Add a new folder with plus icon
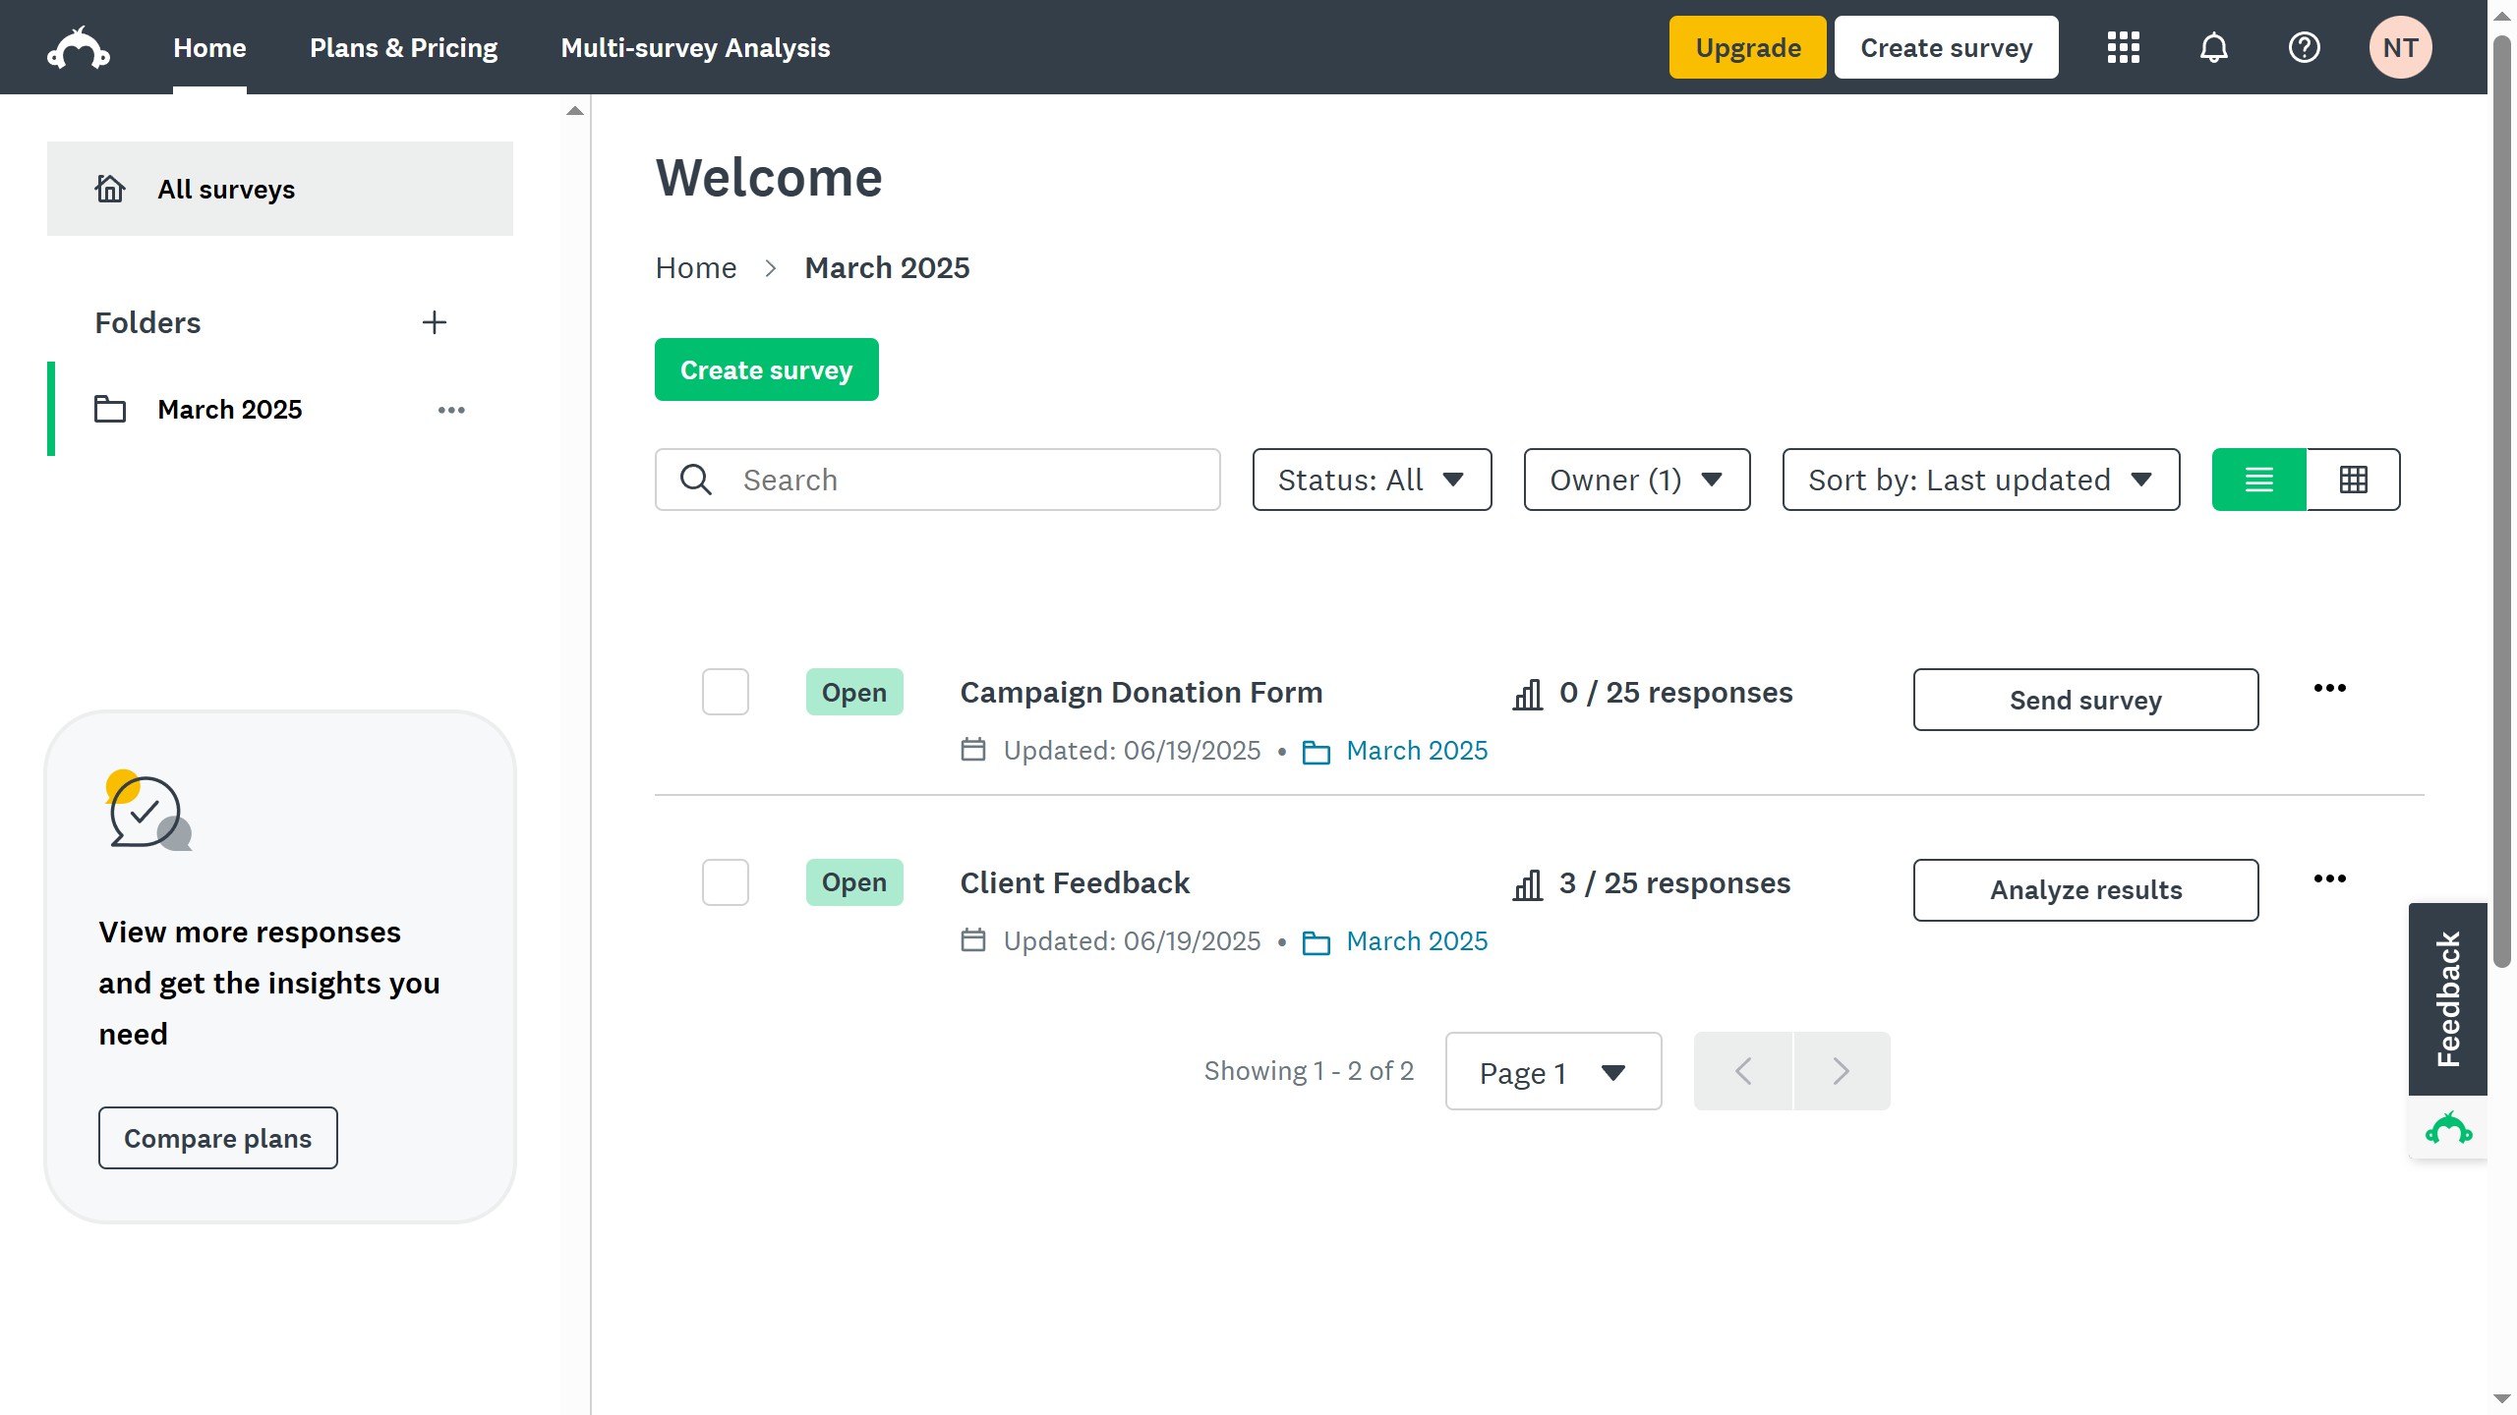This screenshot has width=2517, height=1415. (434, 322)
